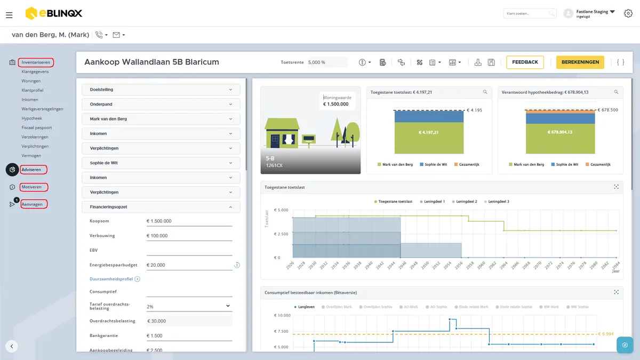Enable the AO Sophie legend series

click(x=437, y=307)
